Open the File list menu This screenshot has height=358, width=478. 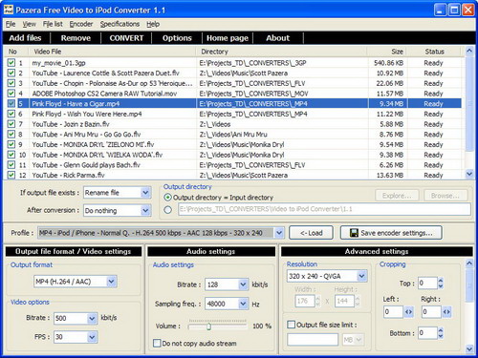pos(53,24)
